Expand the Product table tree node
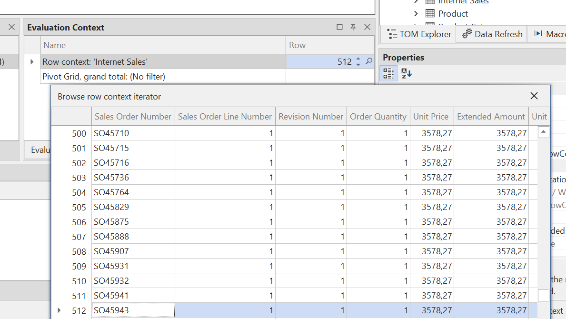The width and height of the screenshot is (566, 319). (x=416, y=14)
